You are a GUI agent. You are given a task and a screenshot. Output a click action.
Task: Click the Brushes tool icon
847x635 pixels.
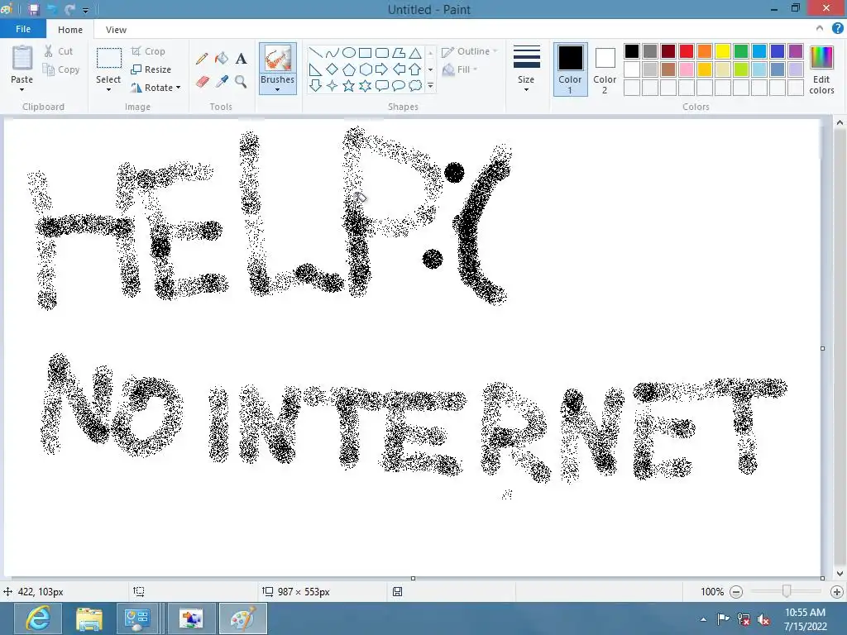click(x=278, y=59)
